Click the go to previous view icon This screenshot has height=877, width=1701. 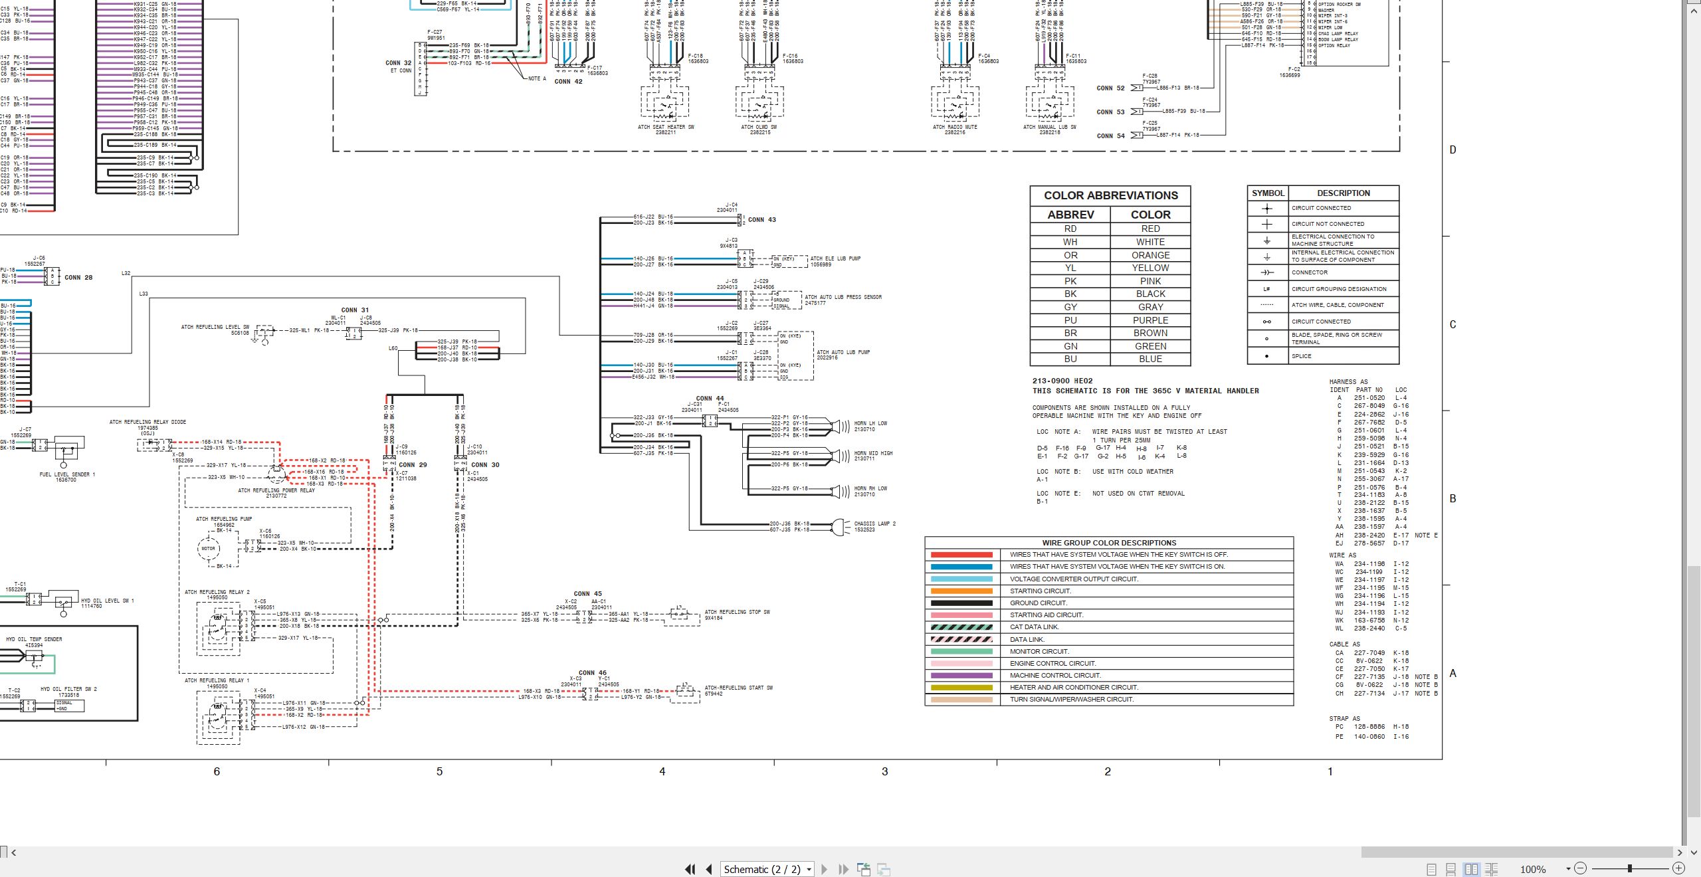(864, 869)
